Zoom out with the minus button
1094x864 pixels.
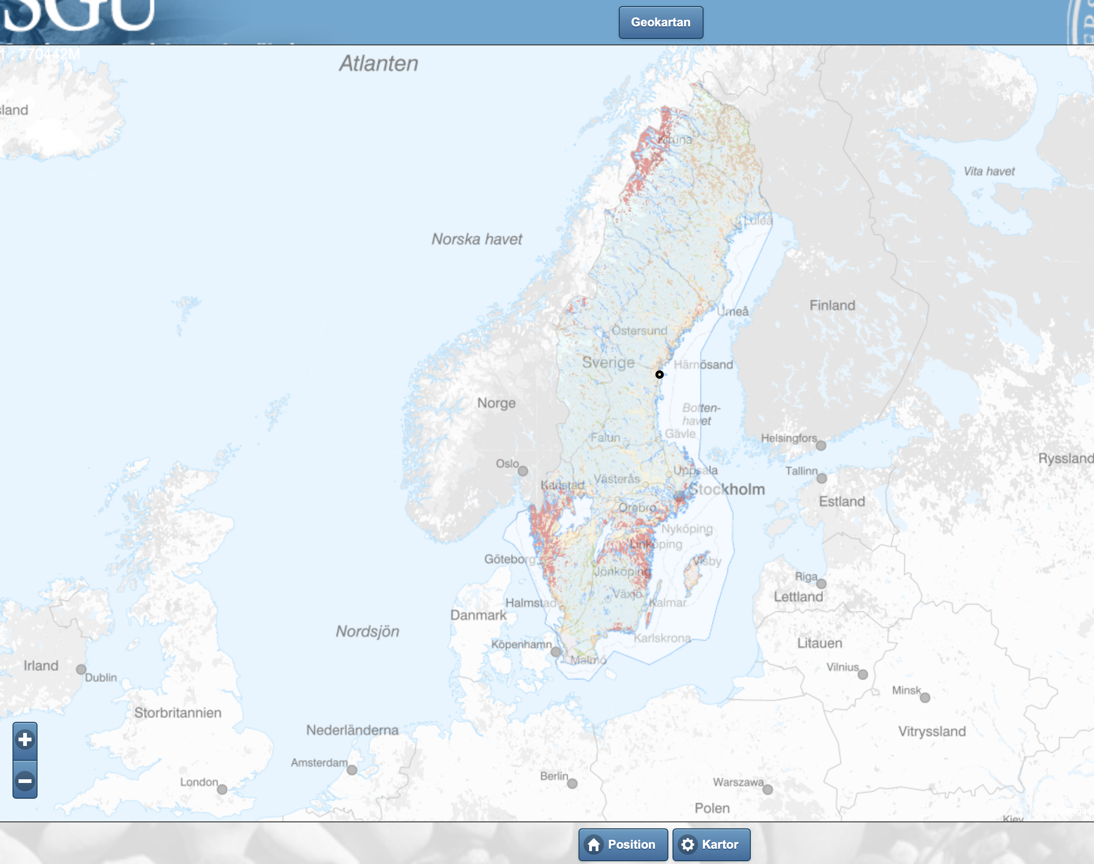point(25,781)
